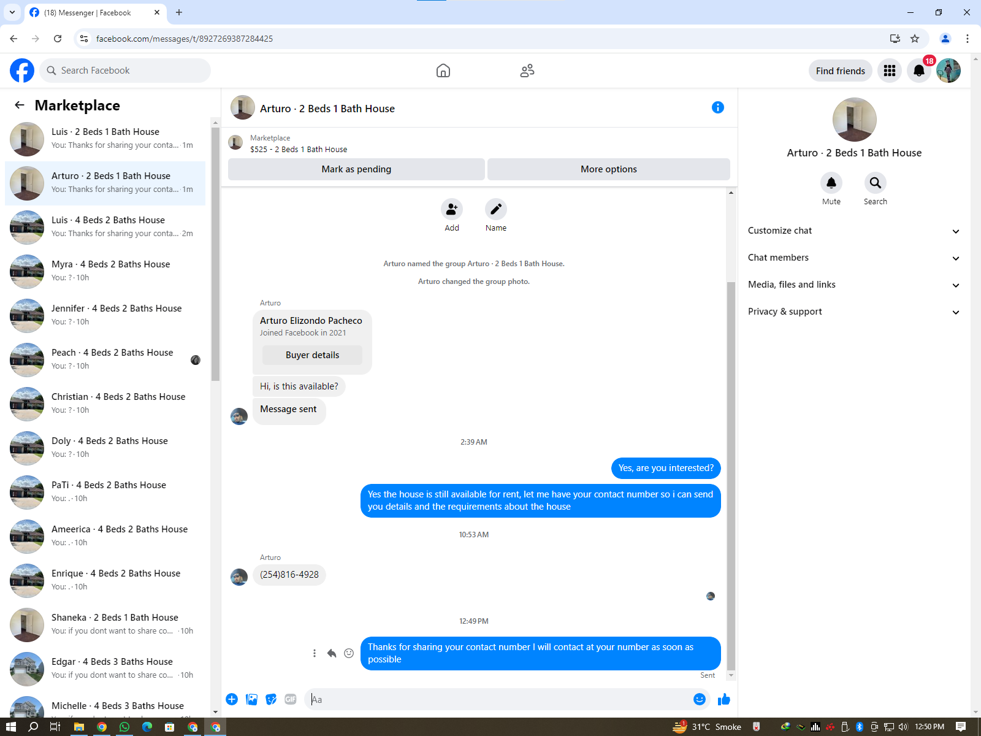Expand the Customize chat section
981x736 pixels.
point(853,231)
